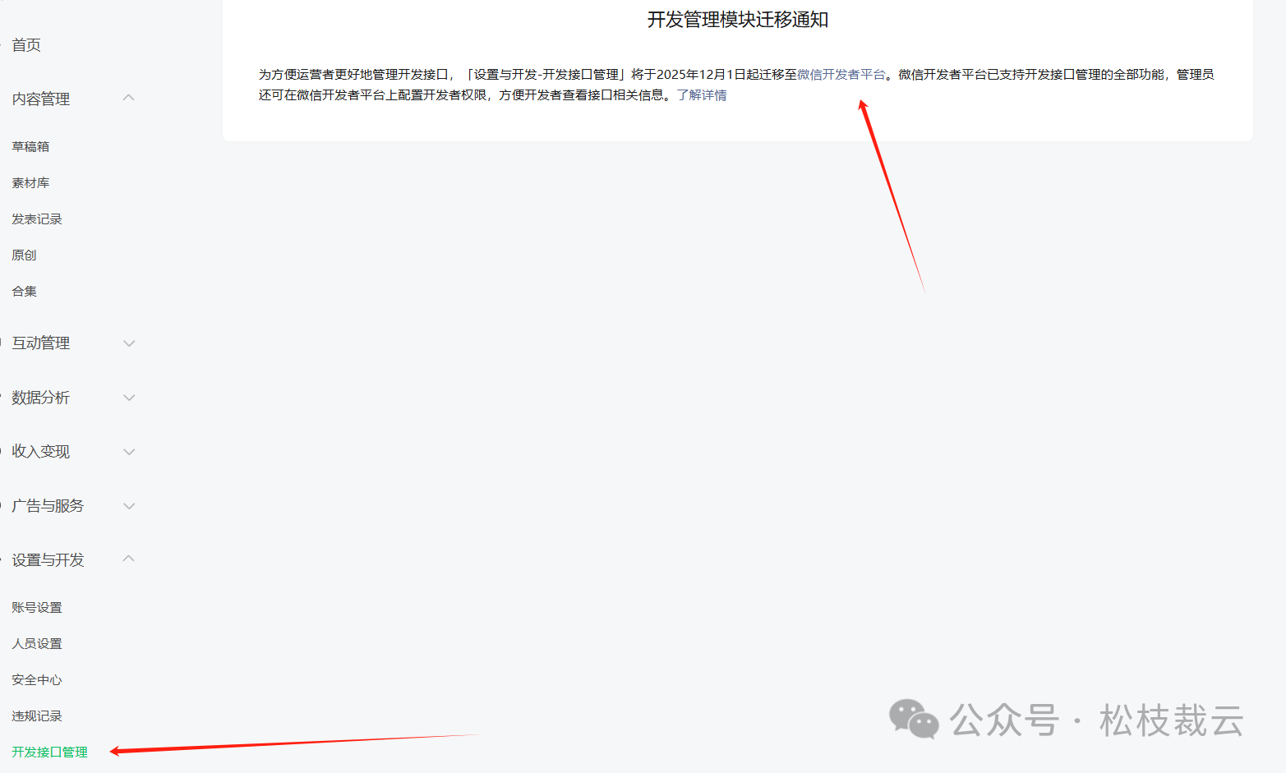This screenshot has height=773, width=1286.
Task: Collapse the 内容管理 section chevron
Action: (x=128, y=98)
